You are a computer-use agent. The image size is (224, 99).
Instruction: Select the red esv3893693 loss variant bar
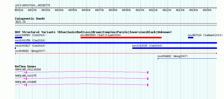121,38
